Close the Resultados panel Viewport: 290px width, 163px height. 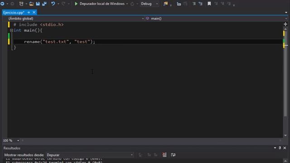tap(285, 148)
